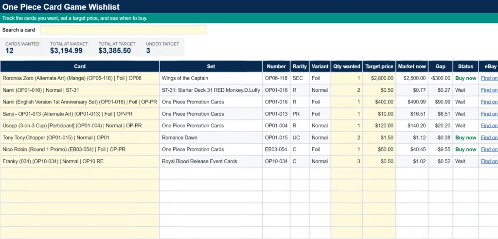Click Buy now status for Roronoa Zoro
498x239 pixels.
(x=465, y=78)
